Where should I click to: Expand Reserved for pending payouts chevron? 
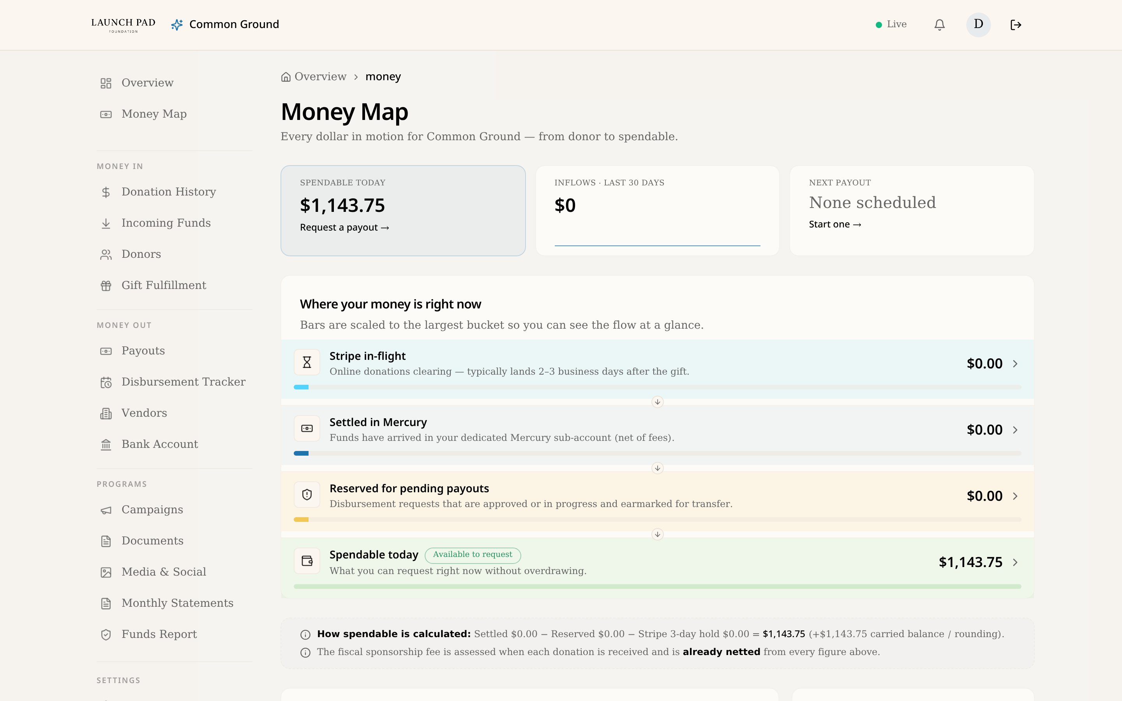tap(1015, 496)
